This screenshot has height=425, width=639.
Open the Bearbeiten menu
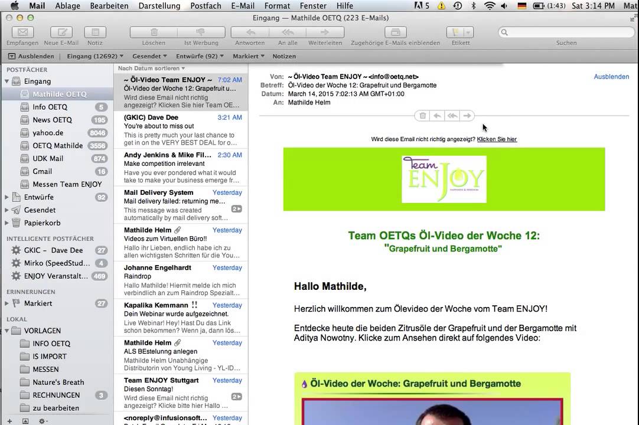[x=109, y=6]
